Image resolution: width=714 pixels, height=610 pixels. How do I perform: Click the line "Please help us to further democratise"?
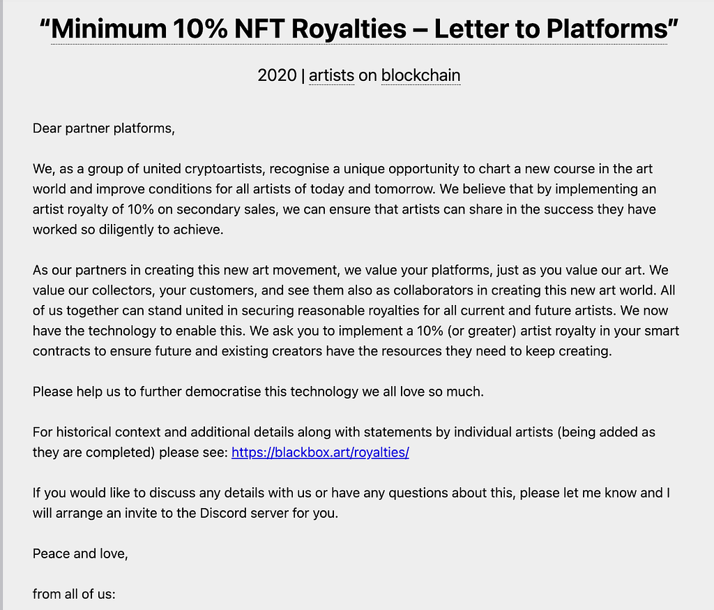pos(258,392)
